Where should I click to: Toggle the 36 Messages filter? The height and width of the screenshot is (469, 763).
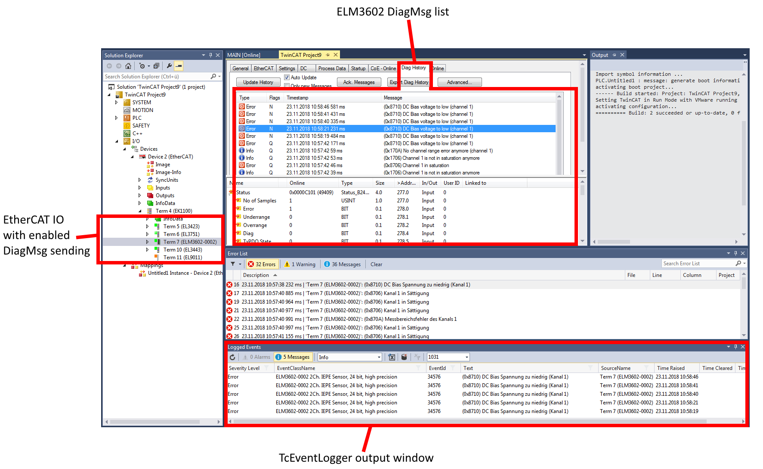(x=343, y=264)
